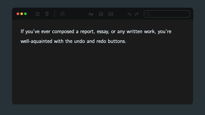The image size is (205, 115).
Task: Add a table with the table icon
Action: pos(111,14)
